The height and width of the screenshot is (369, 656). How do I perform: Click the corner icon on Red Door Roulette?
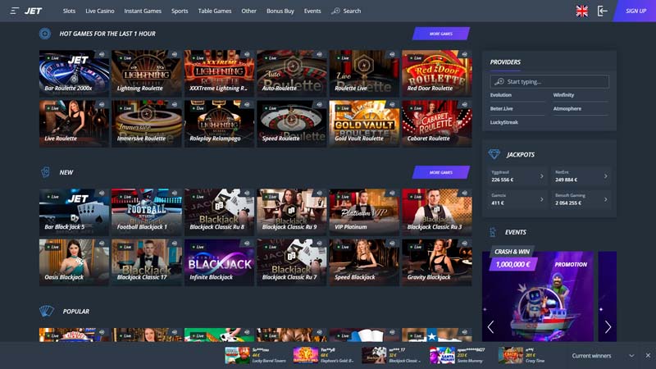click(464, 54)
